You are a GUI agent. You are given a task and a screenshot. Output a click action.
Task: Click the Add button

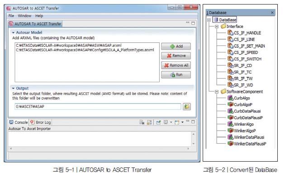(x=176, y=46)
